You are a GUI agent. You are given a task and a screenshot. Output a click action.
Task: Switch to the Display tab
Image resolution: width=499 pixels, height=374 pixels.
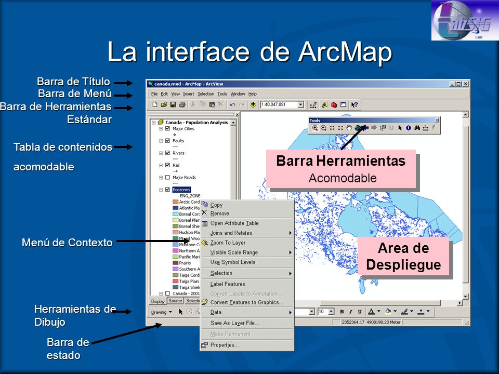(x=158, y=301)
